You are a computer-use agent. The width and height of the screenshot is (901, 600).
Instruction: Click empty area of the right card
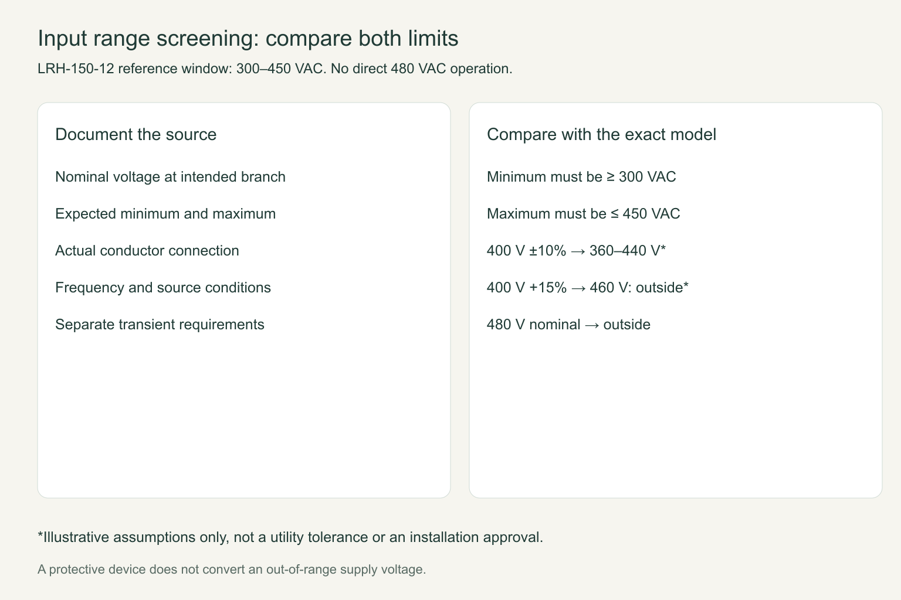click(676, 416)
